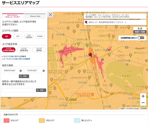
Task: Click the 検索 button beside the text field
Action: point(41,90)
